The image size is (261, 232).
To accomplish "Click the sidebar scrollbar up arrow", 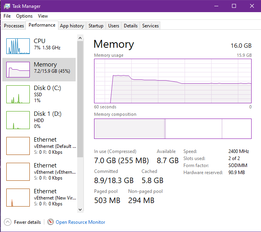I will click(80, 38).
